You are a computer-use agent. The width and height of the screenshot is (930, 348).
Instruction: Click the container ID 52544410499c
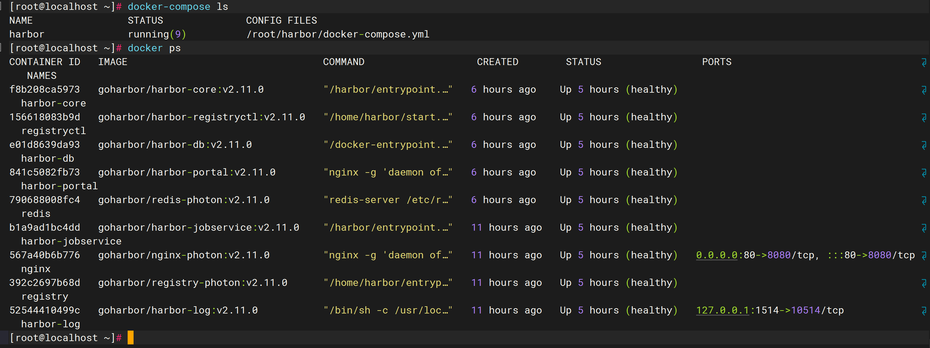(44, 311)
